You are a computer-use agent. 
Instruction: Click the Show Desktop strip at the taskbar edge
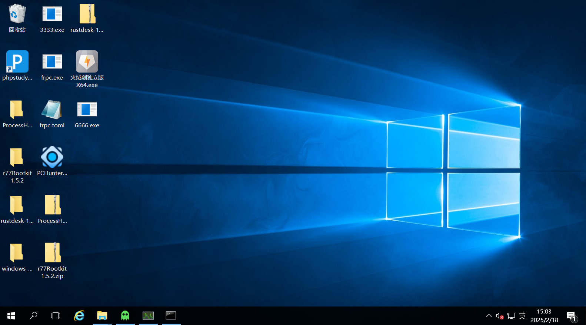point(585,316)
